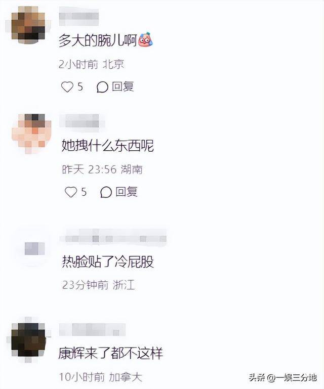Select the timestamp 昨天 23:56 湖南
The width and height of the screenshot is (324, 389).
pos(102,169)
